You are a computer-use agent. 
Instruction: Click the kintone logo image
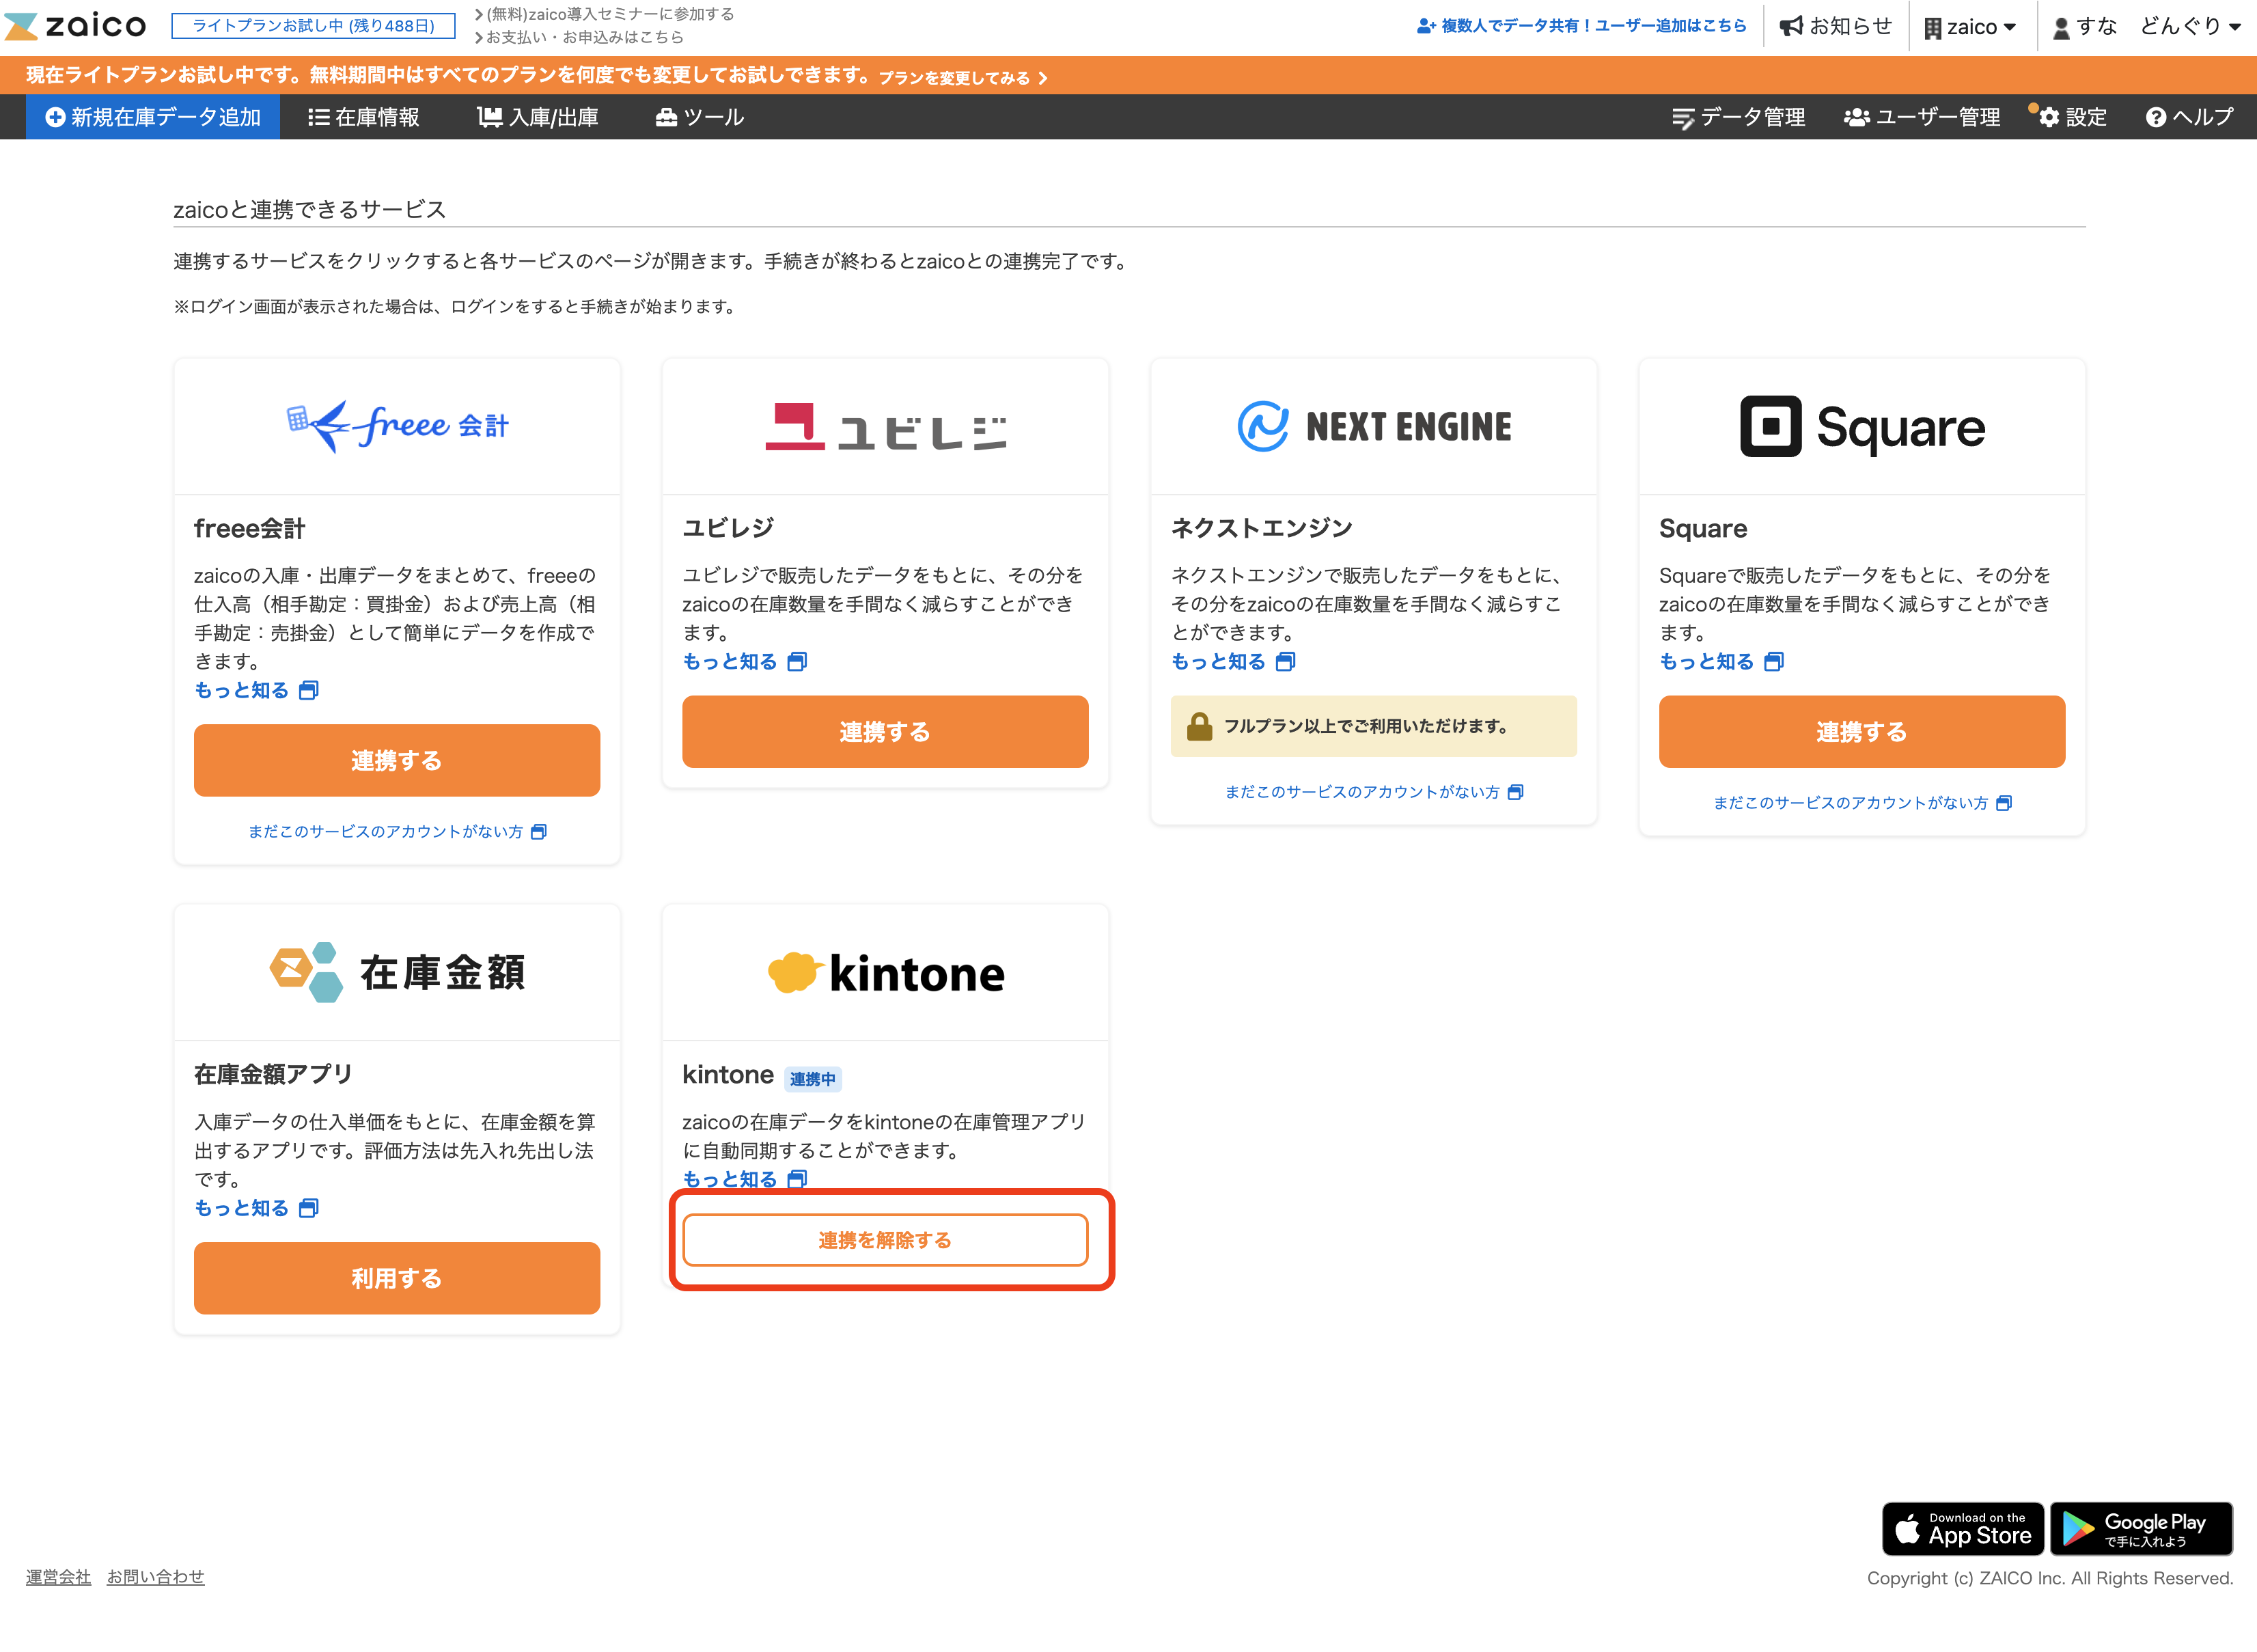[885, 973]
